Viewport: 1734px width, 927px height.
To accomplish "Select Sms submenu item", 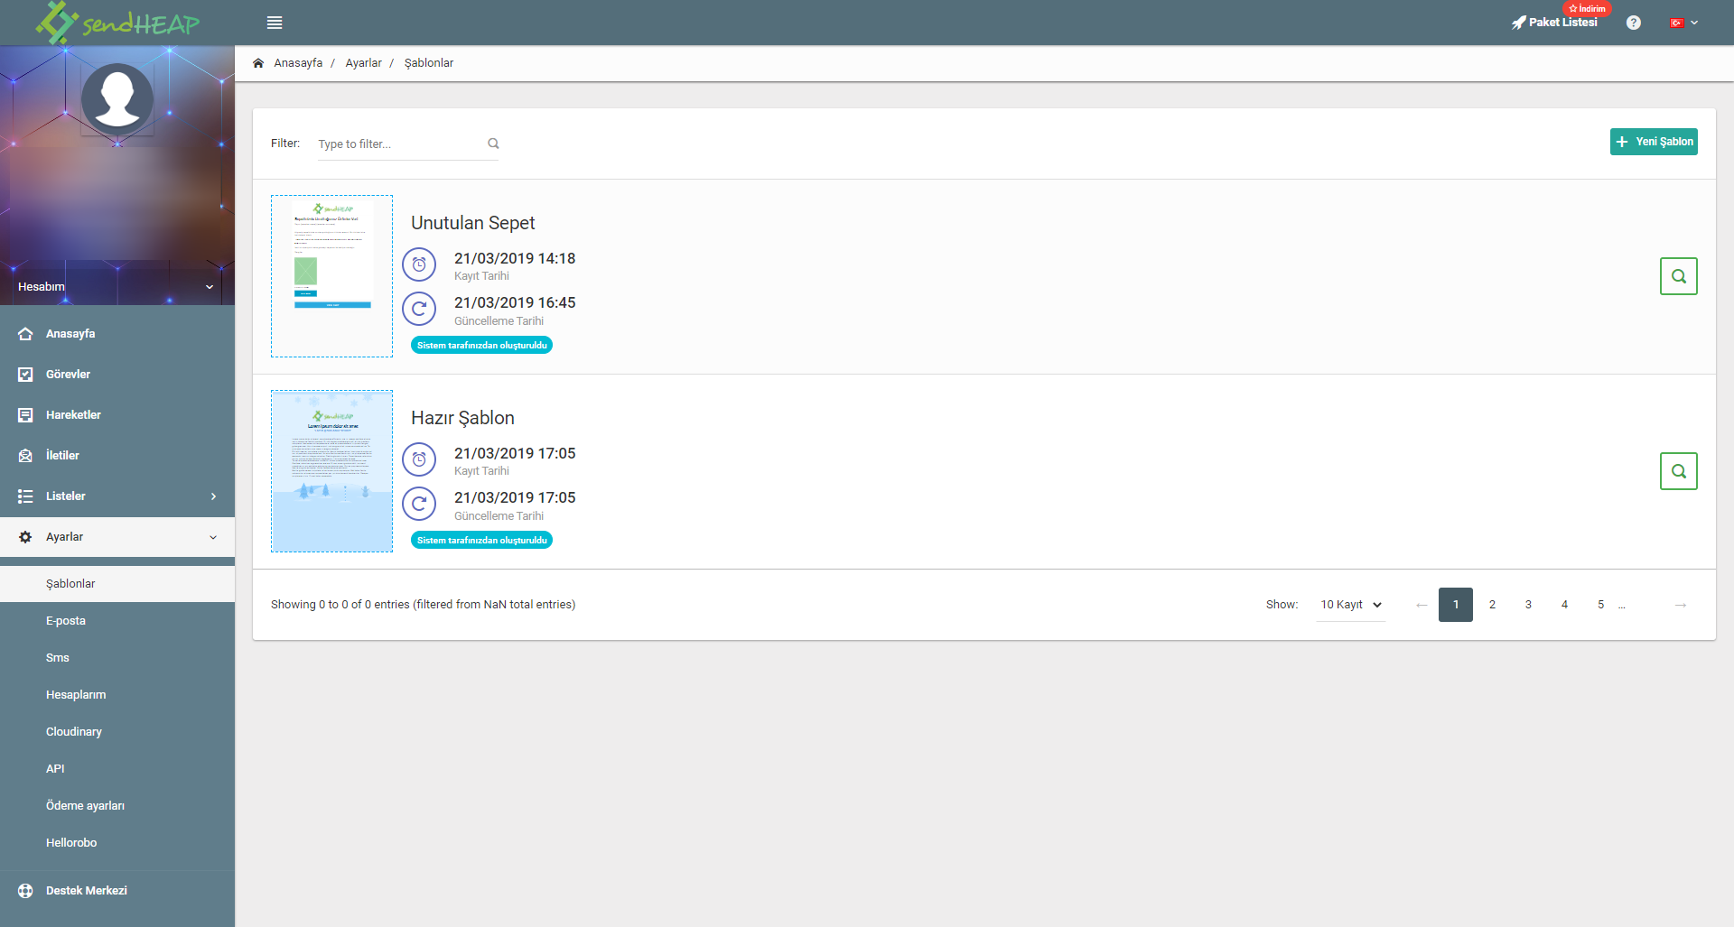I will pos(117,658).
